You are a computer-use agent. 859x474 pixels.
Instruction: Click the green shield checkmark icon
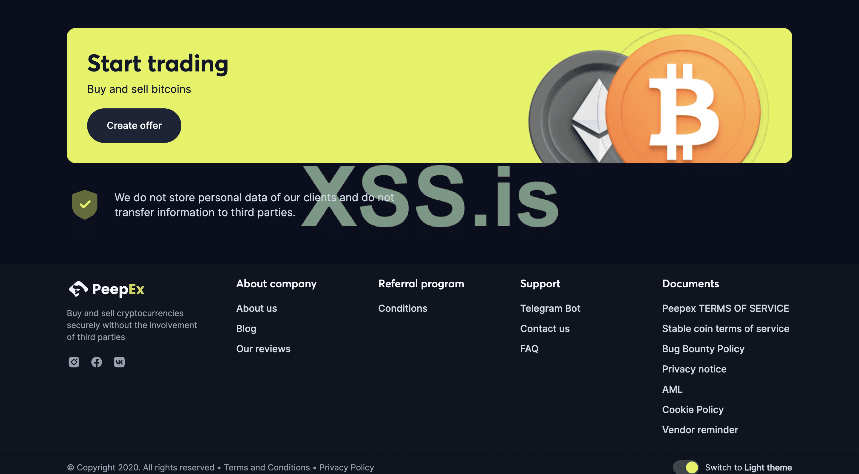[x=85, y=204]
